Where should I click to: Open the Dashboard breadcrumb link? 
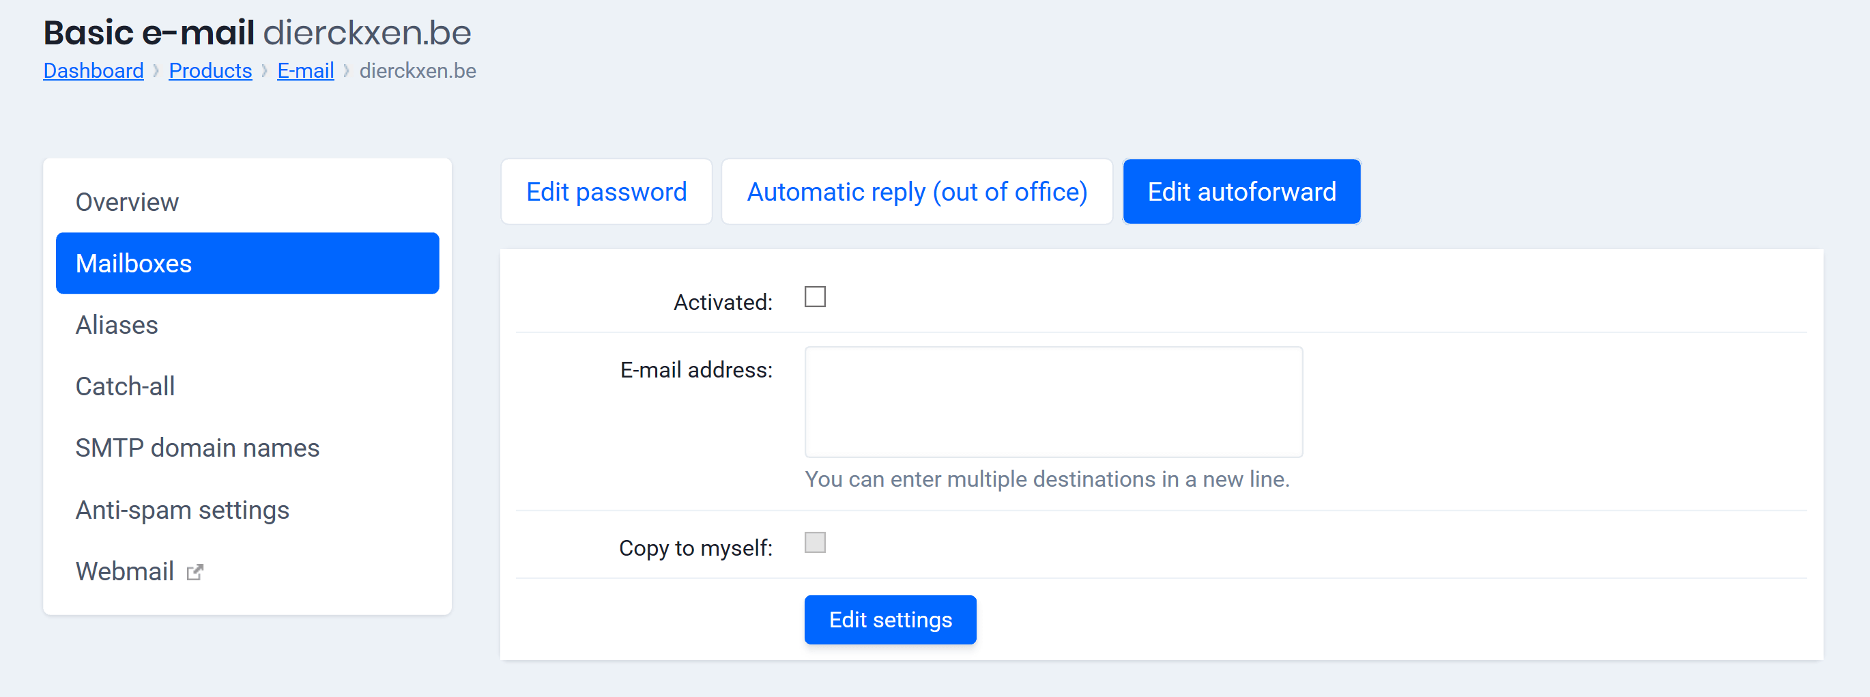pos(93,70)
